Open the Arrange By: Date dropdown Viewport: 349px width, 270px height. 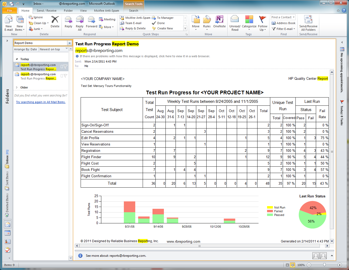25,49
